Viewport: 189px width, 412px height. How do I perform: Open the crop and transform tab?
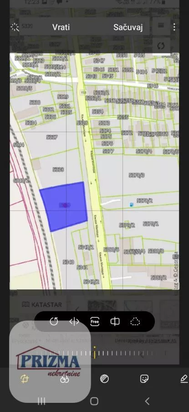coord(25,379)
